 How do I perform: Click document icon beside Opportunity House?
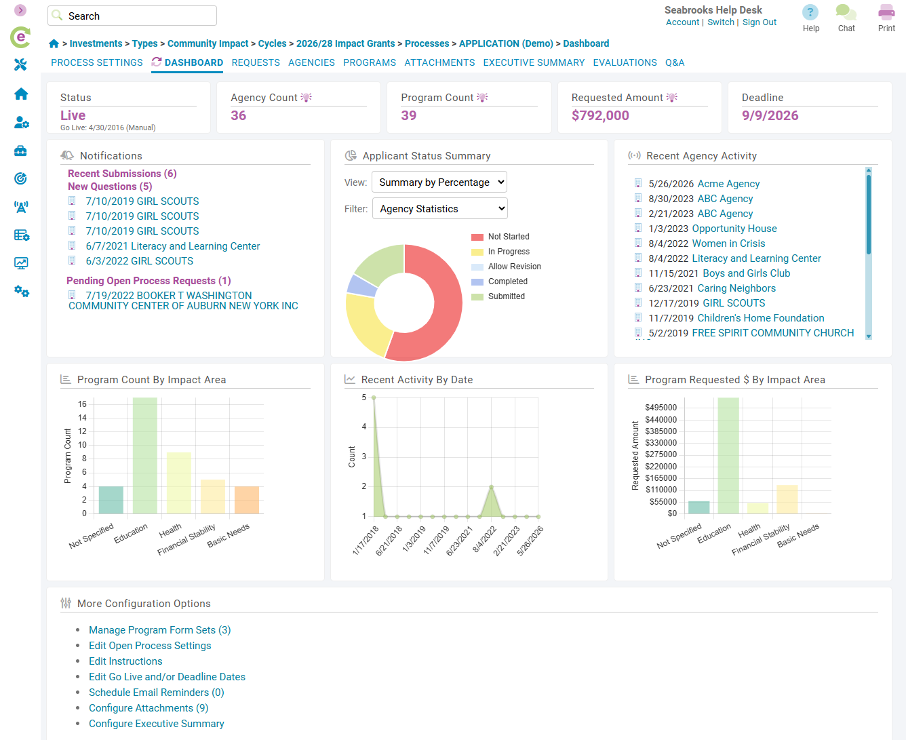click(x=638, y=228)
